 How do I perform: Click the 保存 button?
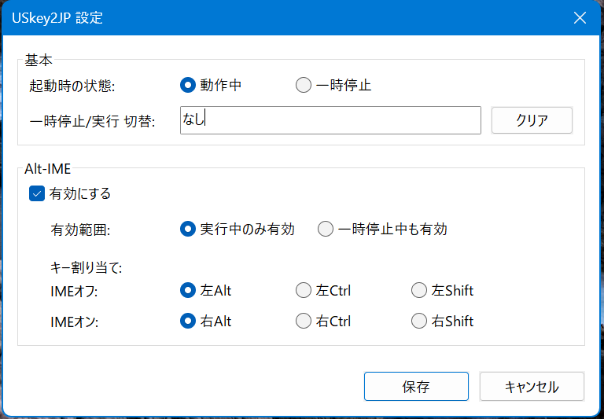click(416, 386)
